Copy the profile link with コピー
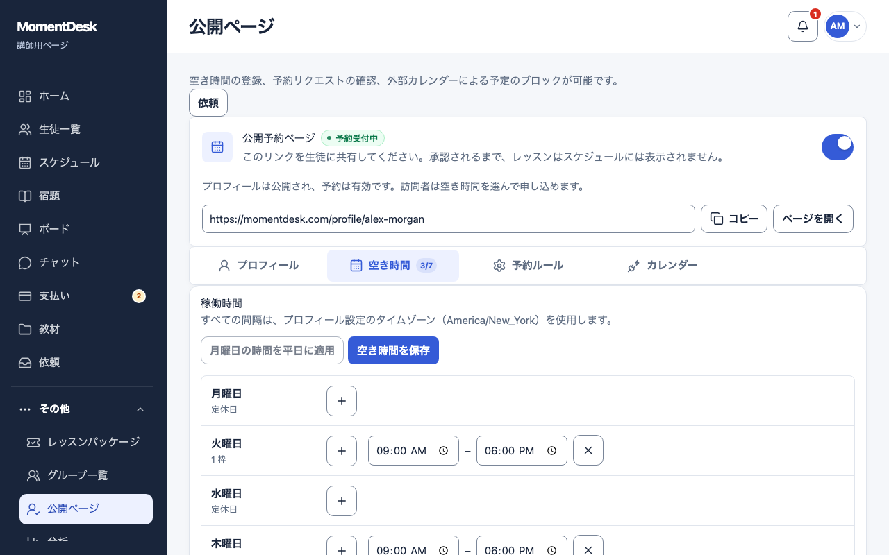This screenshot has width=889, height=555. tap(734, 219)
